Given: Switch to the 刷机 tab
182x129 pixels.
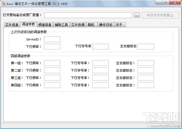Looking at the screenshot, I should 92,25.
